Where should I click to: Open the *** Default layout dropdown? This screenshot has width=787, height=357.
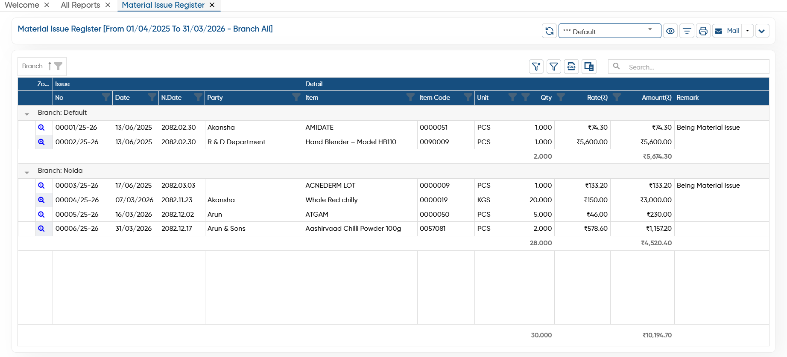[x=610, y=31]
